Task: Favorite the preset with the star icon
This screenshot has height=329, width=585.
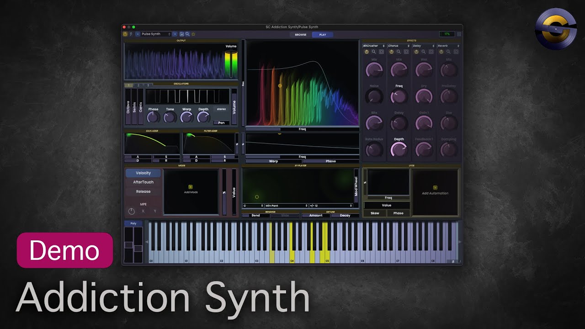Action: tap(193, 34)
